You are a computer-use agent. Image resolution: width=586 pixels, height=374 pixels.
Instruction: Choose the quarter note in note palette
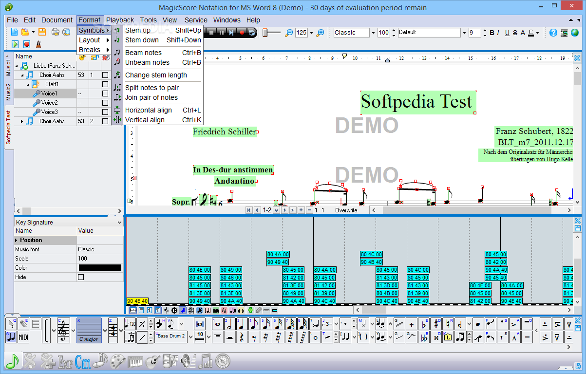pyautogui.click(x=242, y=324)
